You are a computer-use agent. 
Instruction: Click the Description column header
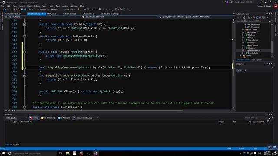point(26,122)
